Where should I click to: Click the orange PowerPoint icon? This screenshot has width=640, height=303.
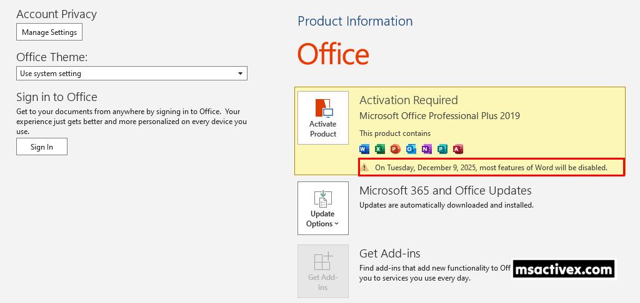point(395,149)
